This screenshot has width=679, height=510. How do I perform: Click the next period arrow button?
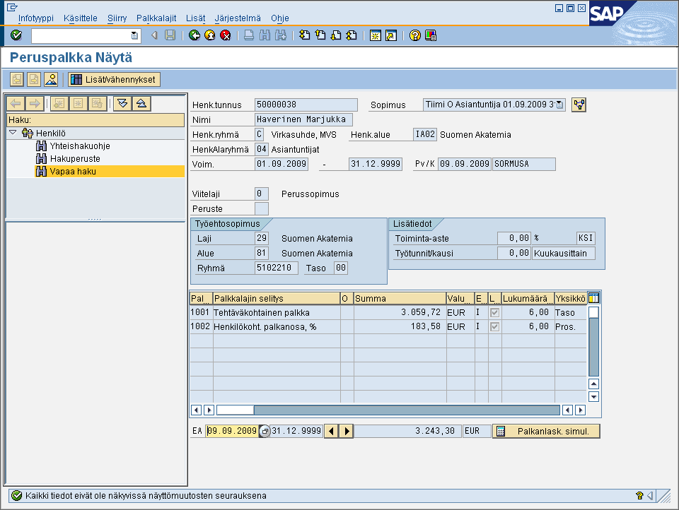pos(347,432)
